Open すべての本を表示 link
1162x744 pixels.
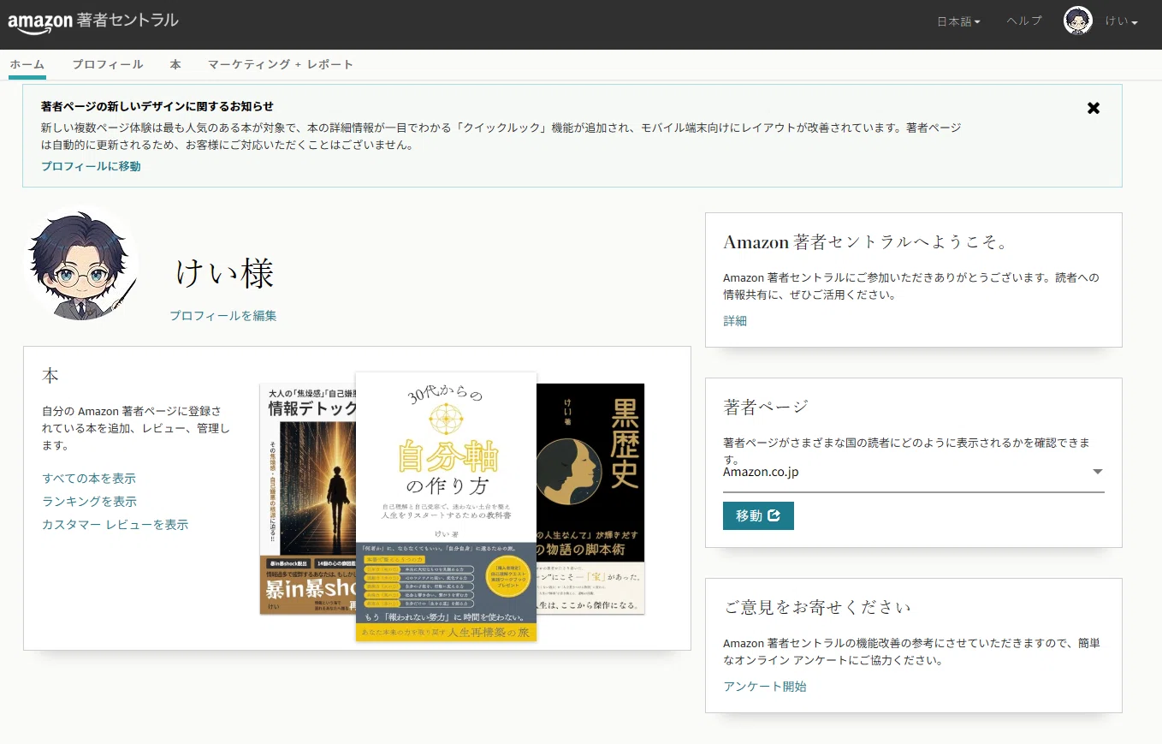coord(89,478)
